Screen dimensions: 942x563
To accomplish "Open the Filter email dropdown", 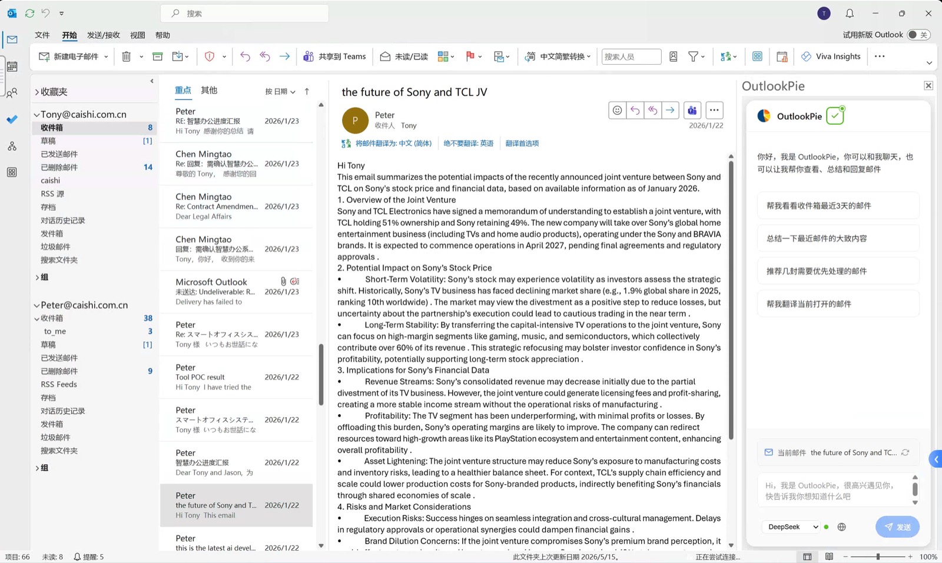I will (696, 56).
